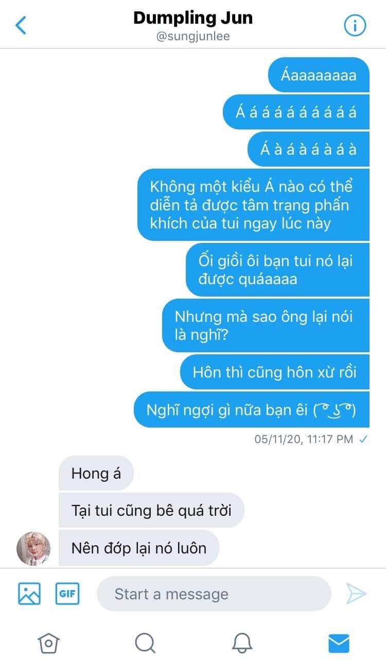This screenshot has width=386, height=670.
Task: Focus the Start a message field
Action: coord(214,594)
